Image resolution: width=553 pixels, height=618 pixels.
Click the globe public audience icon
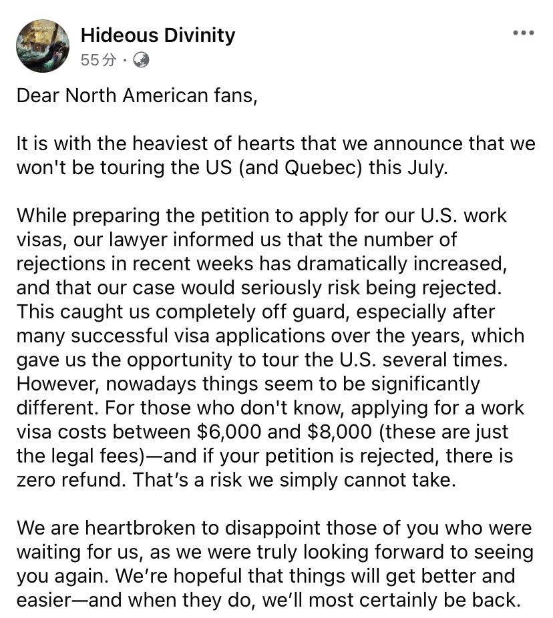click(141, 60)
